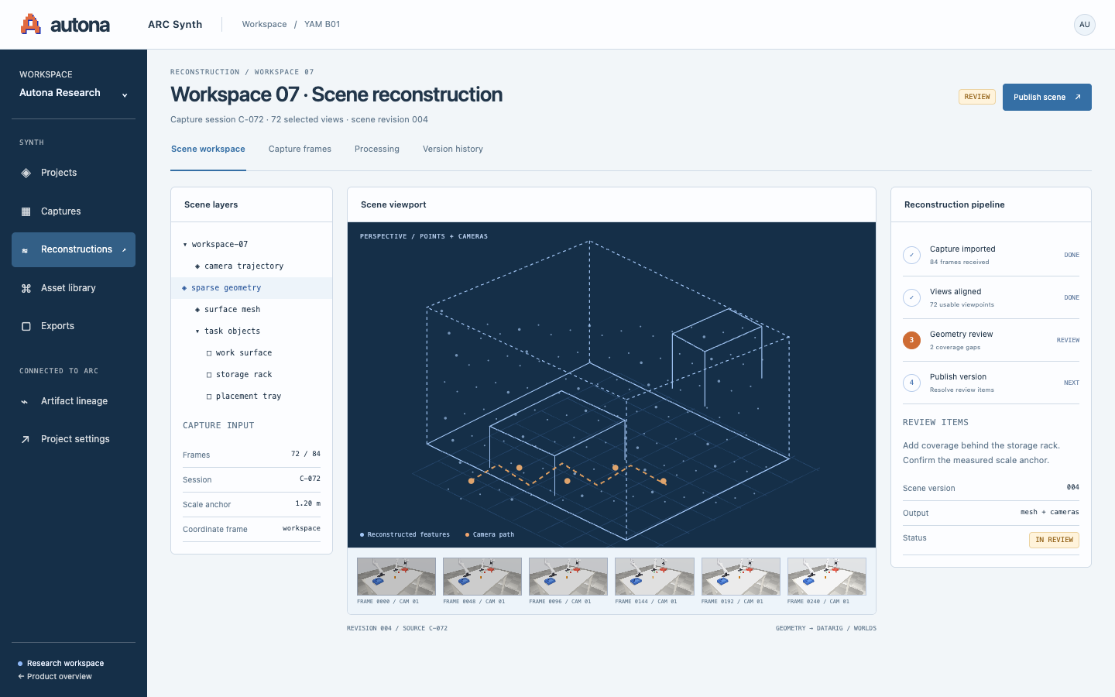Click the step 4 Publish version circle
The height and width of the screenshot is (697, 1115).
911,383
